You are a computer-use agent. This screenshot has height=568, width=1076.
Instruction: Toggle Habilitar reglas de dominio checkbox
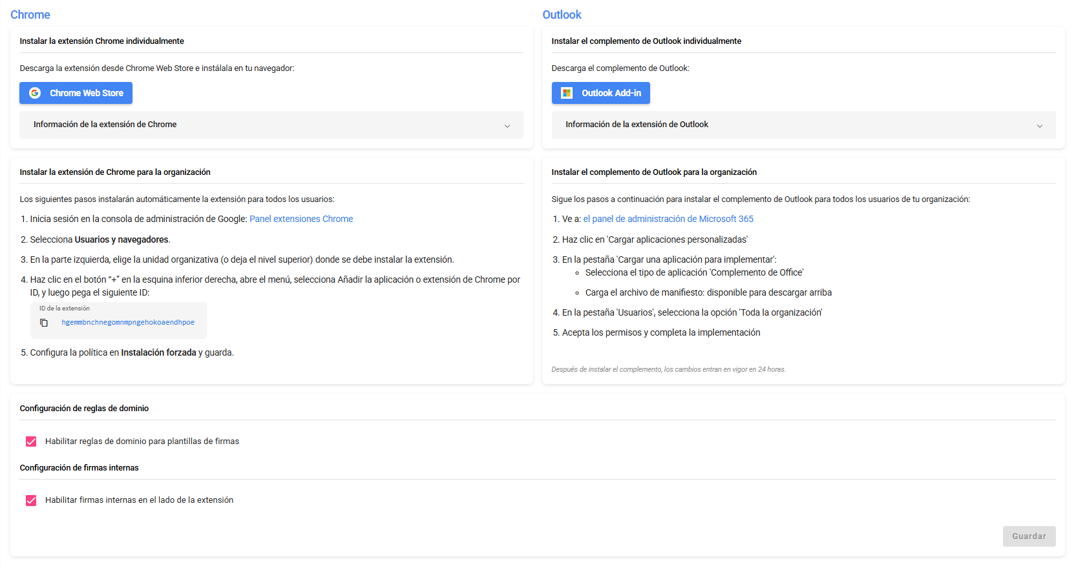(x=31, y=441)
